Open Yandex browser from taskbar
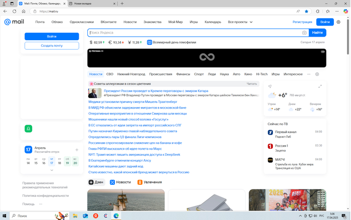351x220 pixels. click(x=96, y=216)
